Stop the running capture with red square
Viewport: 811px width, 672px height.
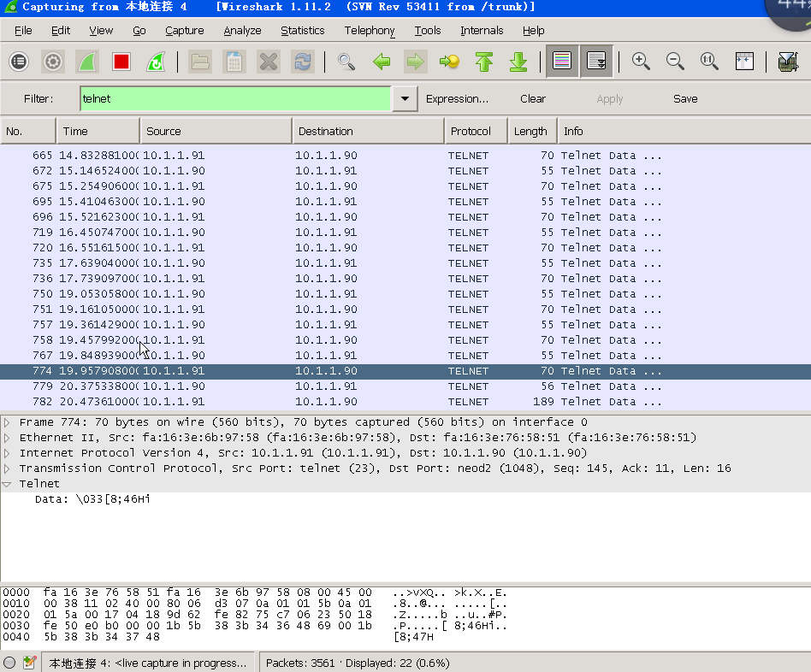[x=121, y=62]
